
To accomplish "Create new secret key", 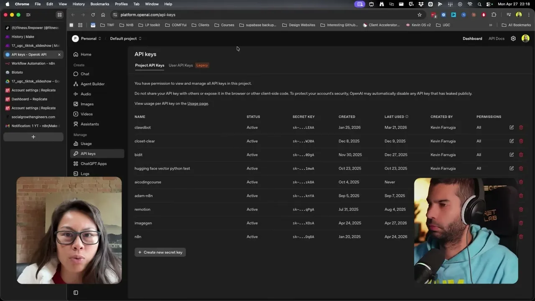I will tap(160, 253).
